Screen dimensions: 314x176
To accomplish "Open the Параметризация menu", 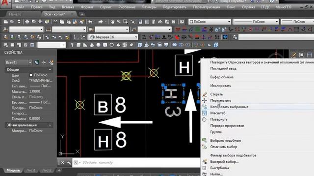I will [x=206, y=7].
